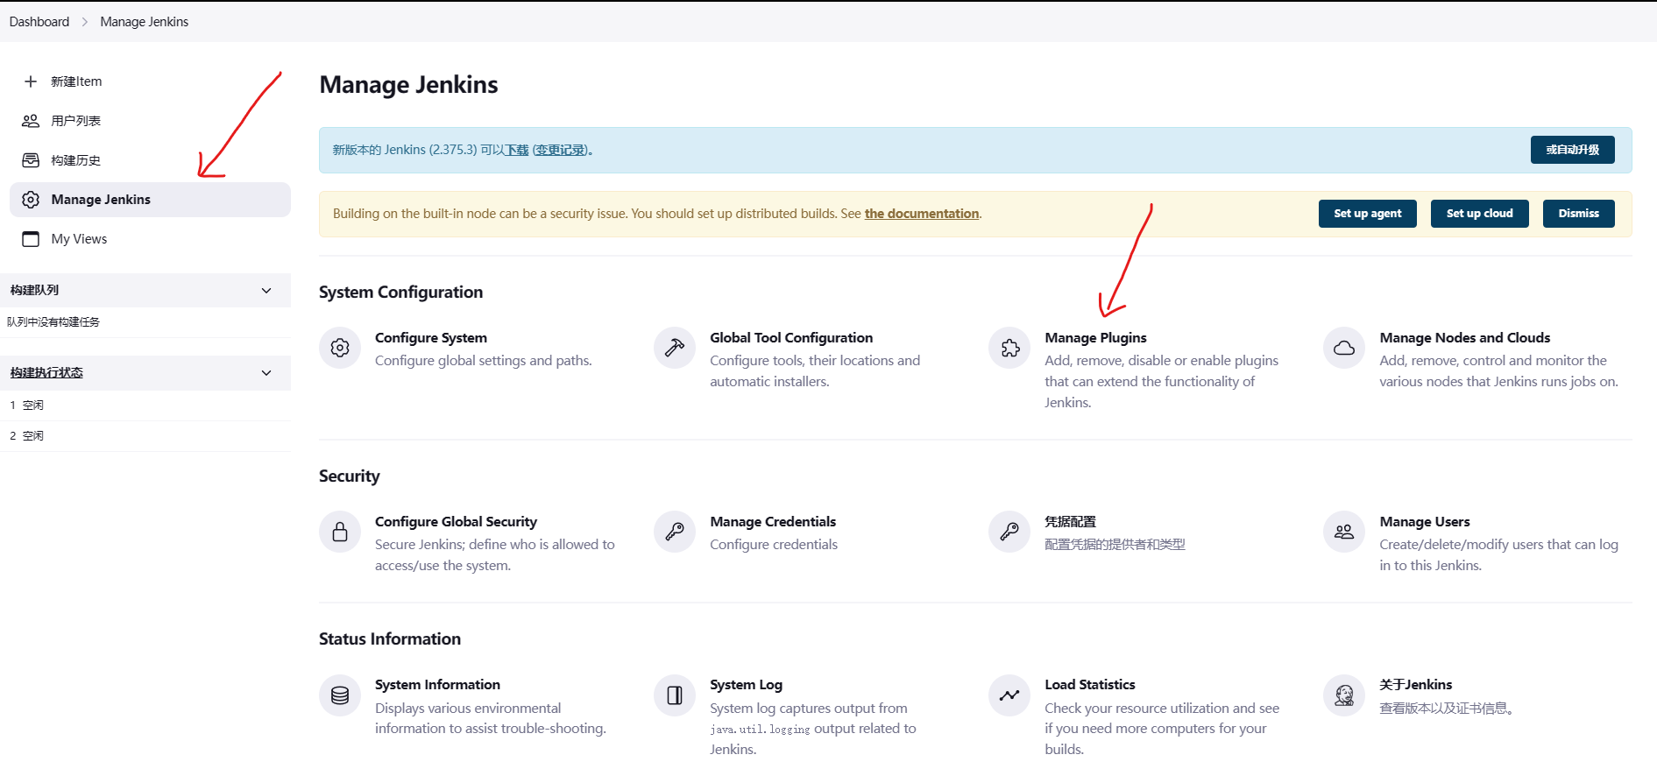This screenshot has height=783, width=1657.
Task: Click the Manage Plugins puzzle icon
Action: point(1009,348)
